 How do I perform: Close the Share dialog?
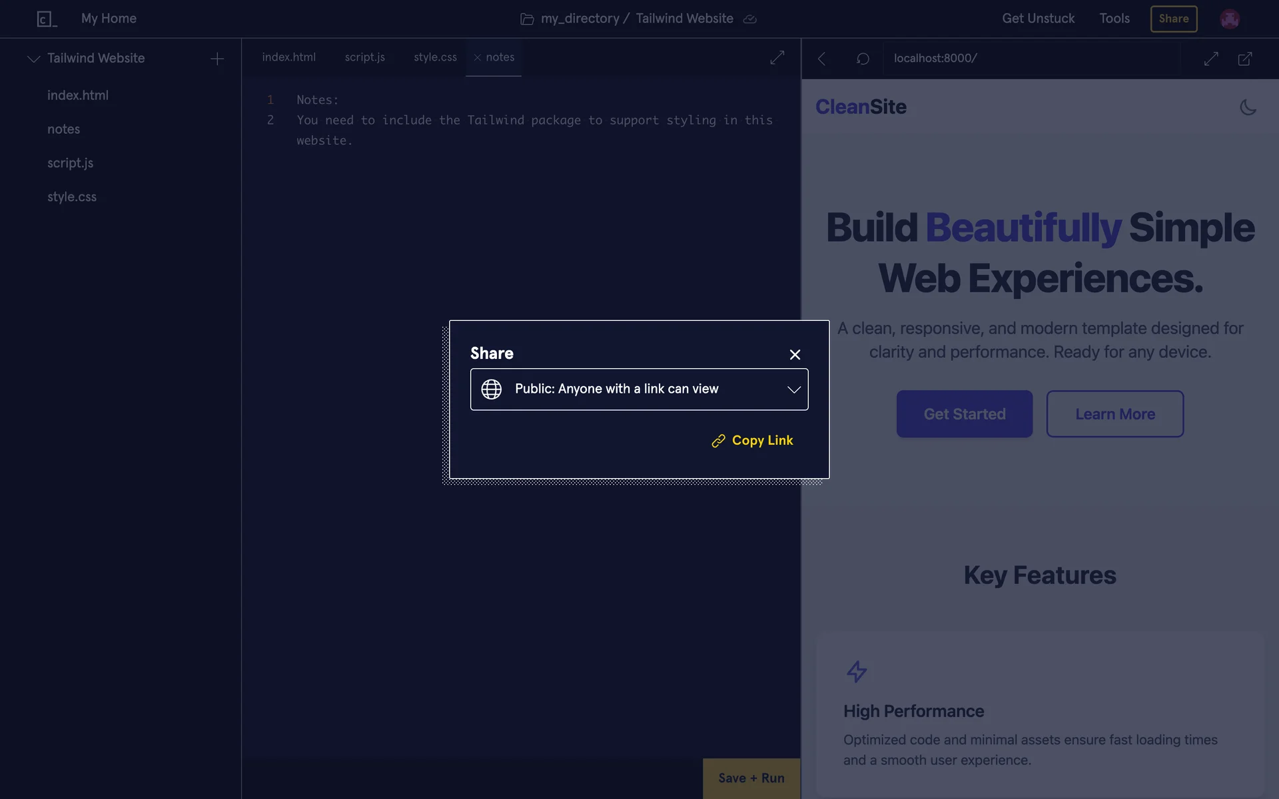click(x=795, y=354)
